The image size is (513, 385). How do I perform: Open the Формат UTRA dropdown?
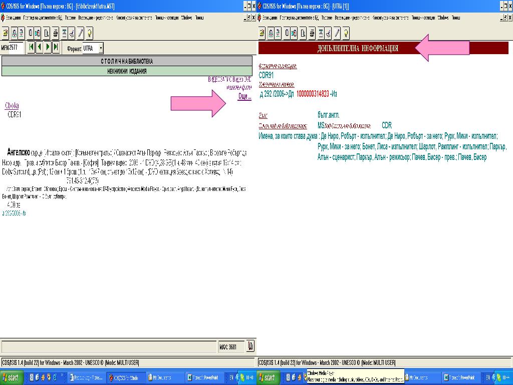point(101,48)
